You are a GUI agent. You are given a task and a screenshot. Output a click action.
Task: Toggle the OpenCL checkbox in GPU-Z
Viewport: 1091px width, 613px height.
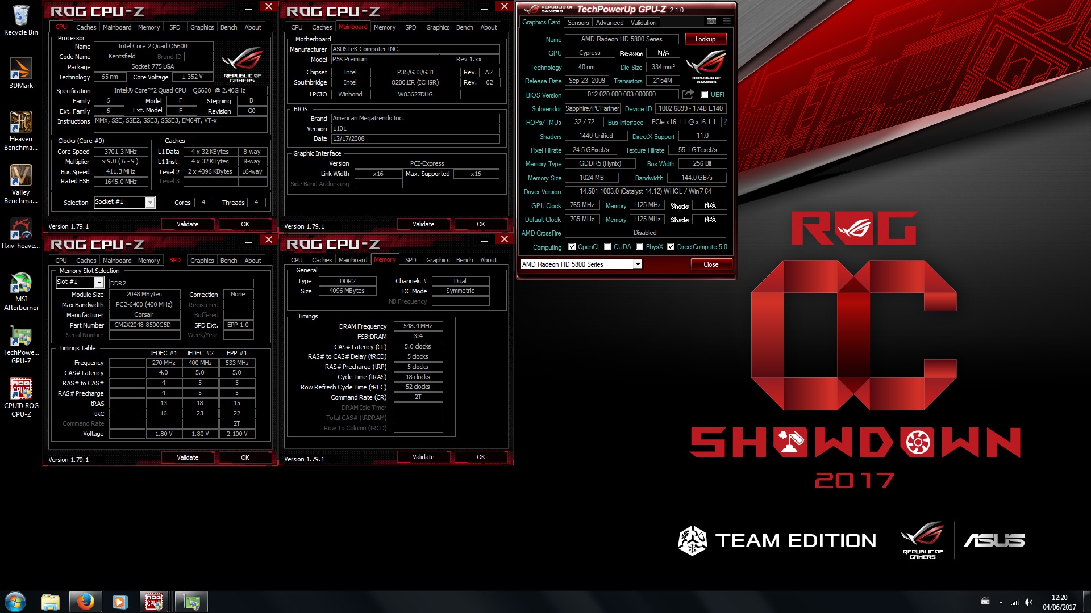tap(572, 247)
